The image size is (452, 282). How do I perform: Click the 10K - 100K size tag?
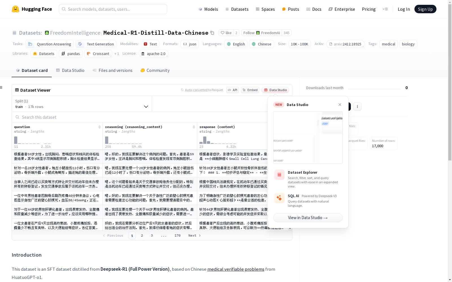point(299,44)
